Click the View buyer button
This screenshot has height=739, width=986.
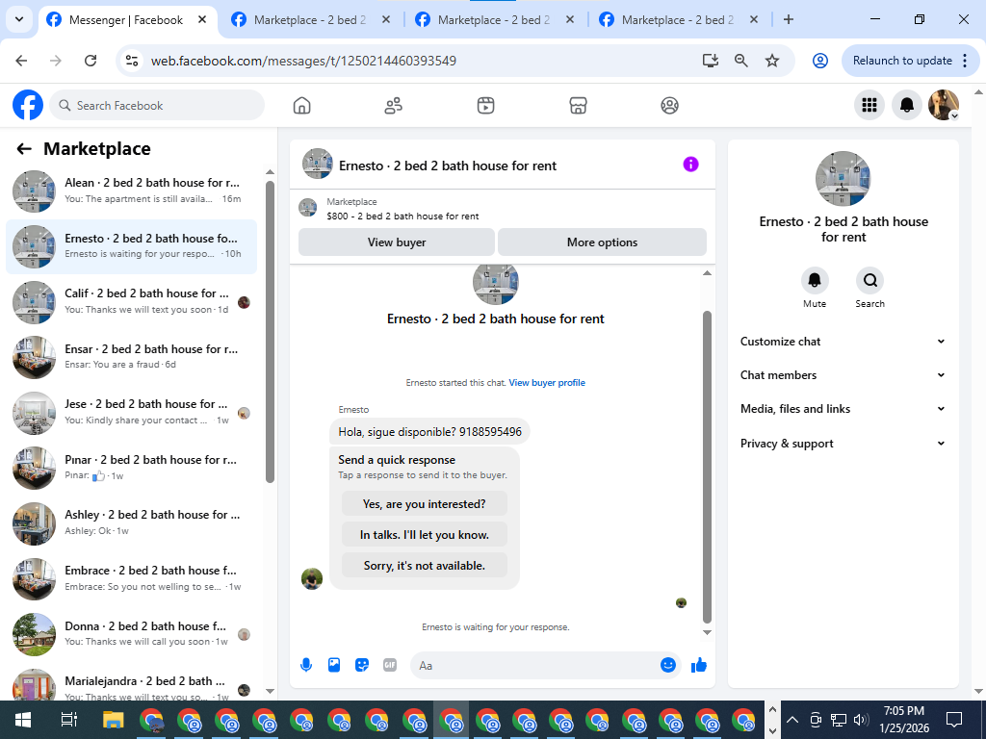pyautogui.click(x=397, y=242)
